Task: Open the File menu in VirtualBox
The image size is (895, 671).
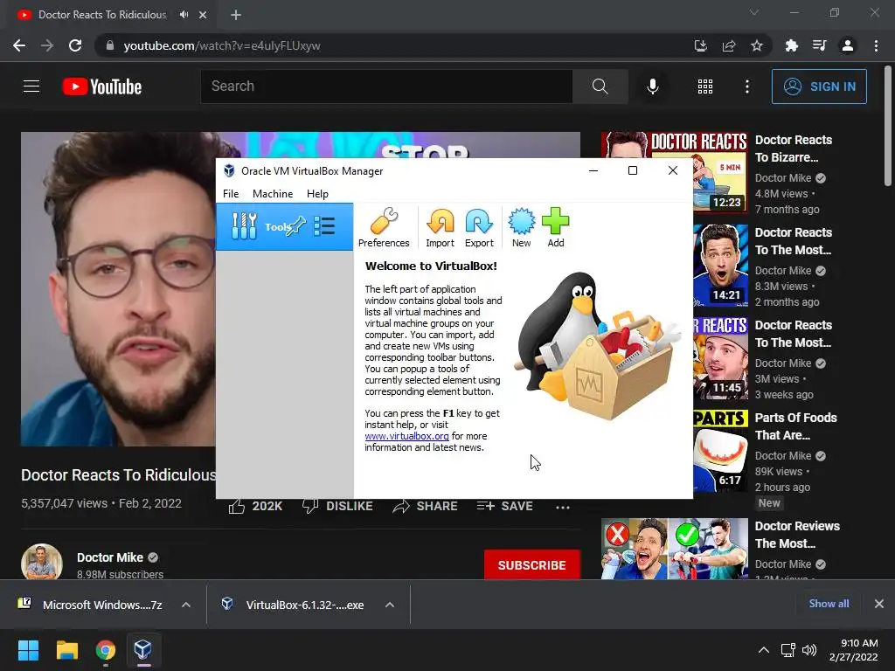Action: 231,194
